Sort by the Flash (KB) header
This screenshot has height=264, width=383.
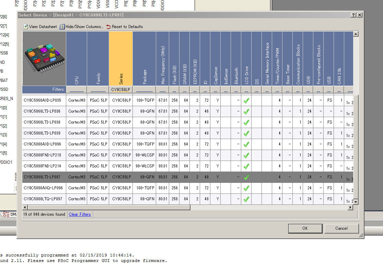point(174,59)
